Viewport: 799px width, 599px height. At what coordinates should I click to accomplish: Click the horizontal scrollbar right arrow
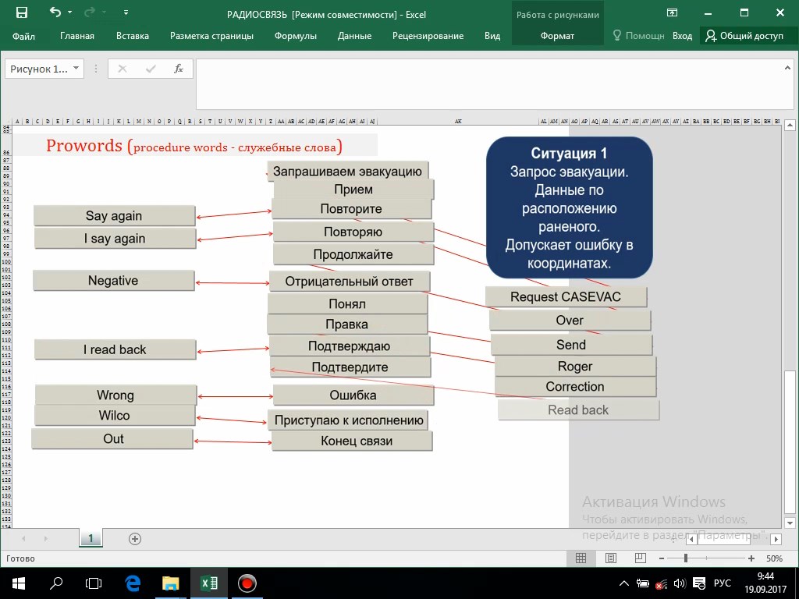pos(776,539)
